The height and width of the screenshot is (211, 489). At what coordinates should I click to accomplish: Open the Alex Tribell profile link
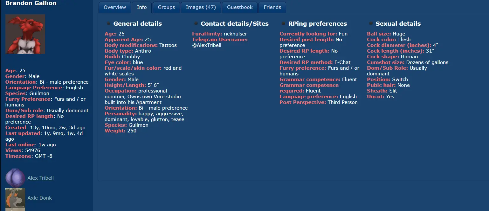[x=41, y=178]
